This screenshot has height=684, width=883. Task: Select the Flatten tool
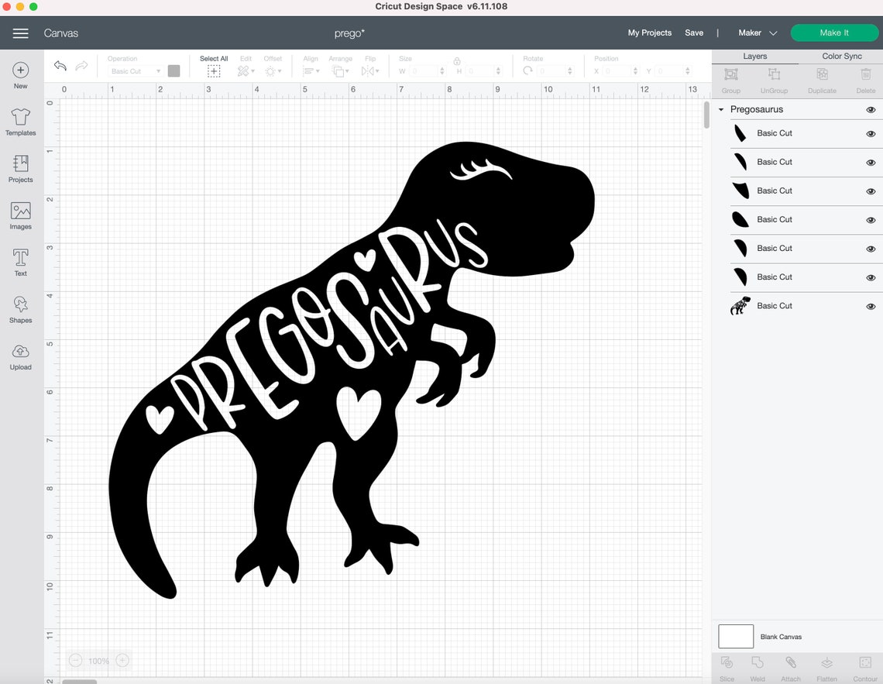point(826,667)
